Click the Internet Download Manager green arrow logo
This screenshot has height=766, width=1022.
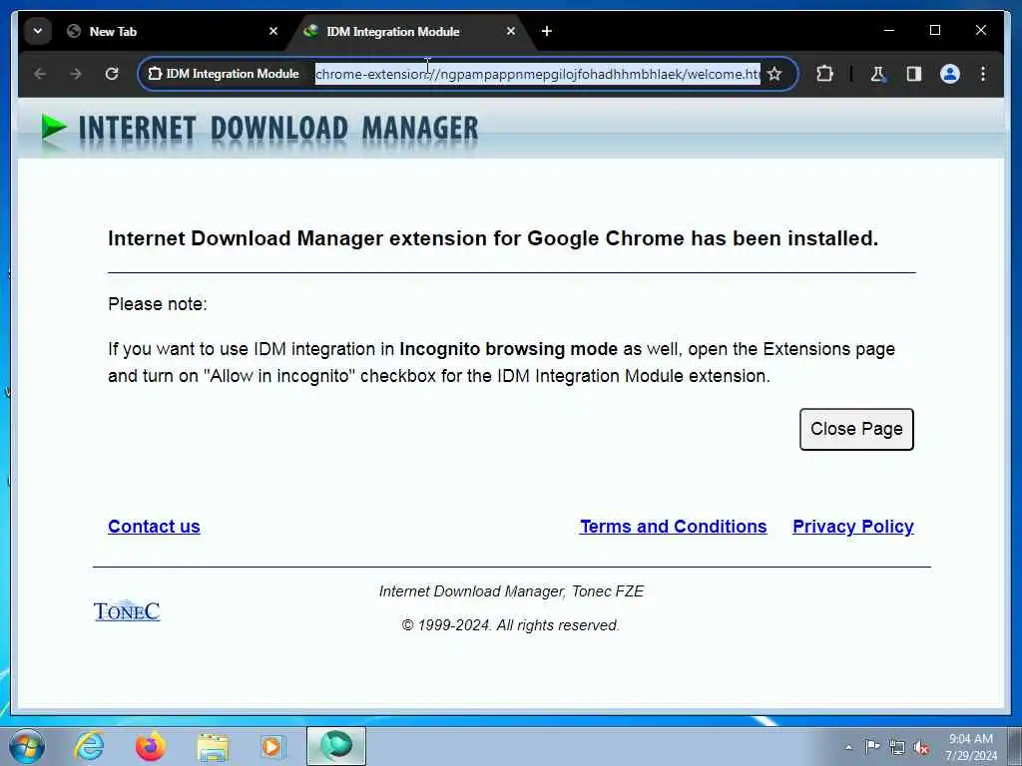pyautogui.click(x=54, y=127)
